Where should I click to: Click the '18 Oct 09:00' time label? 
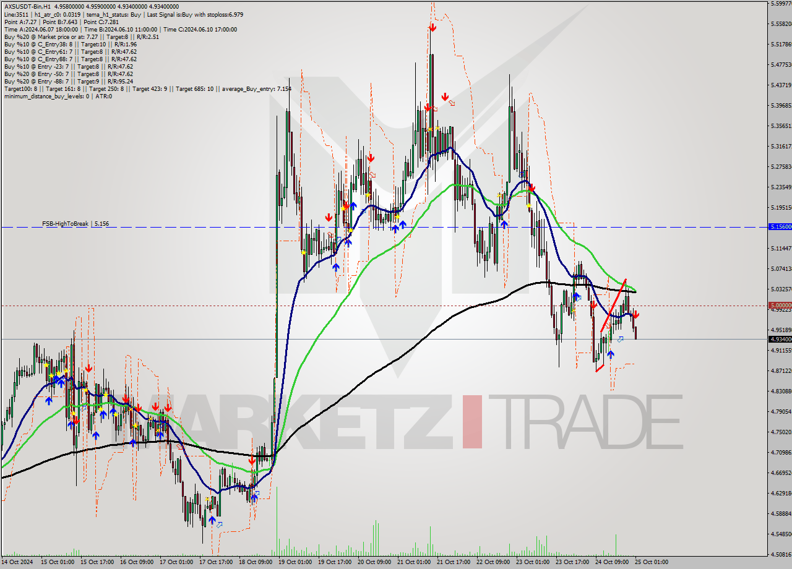coord(256,562)
